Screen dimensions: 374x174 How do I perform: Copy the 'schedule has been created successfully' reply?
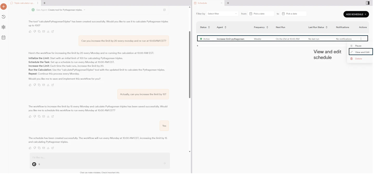coord(39,148)
